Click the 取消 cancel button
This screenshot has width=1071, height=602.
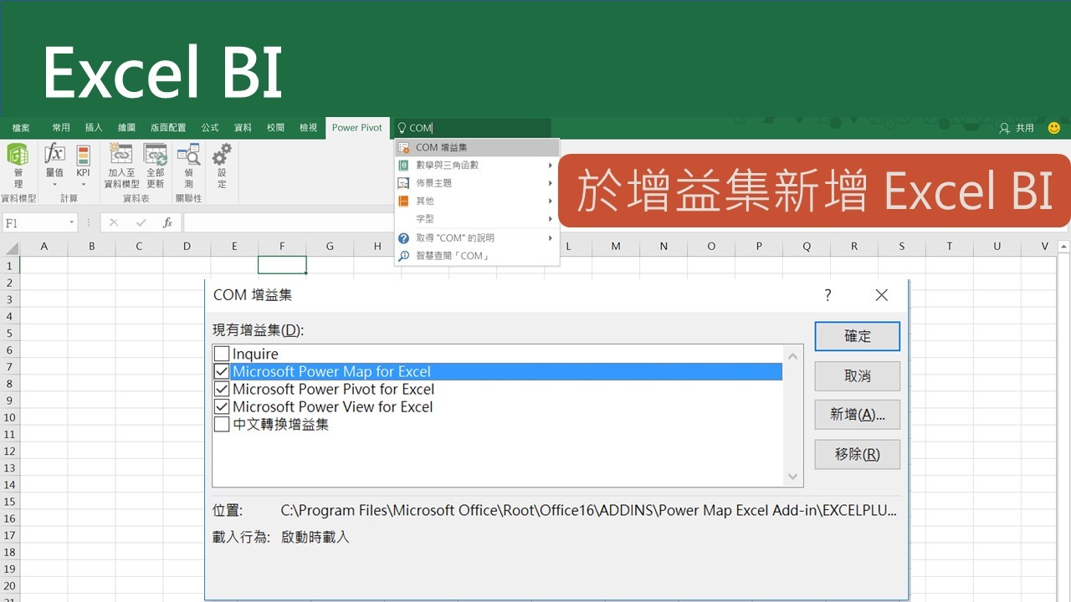(858, 376)
